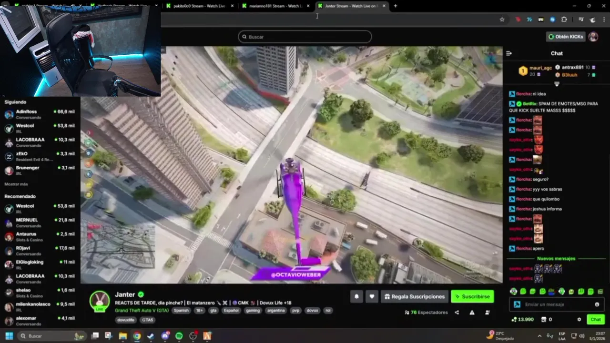Open the emoji picker in message box
610x343 pixels.
tap(597, 304)
